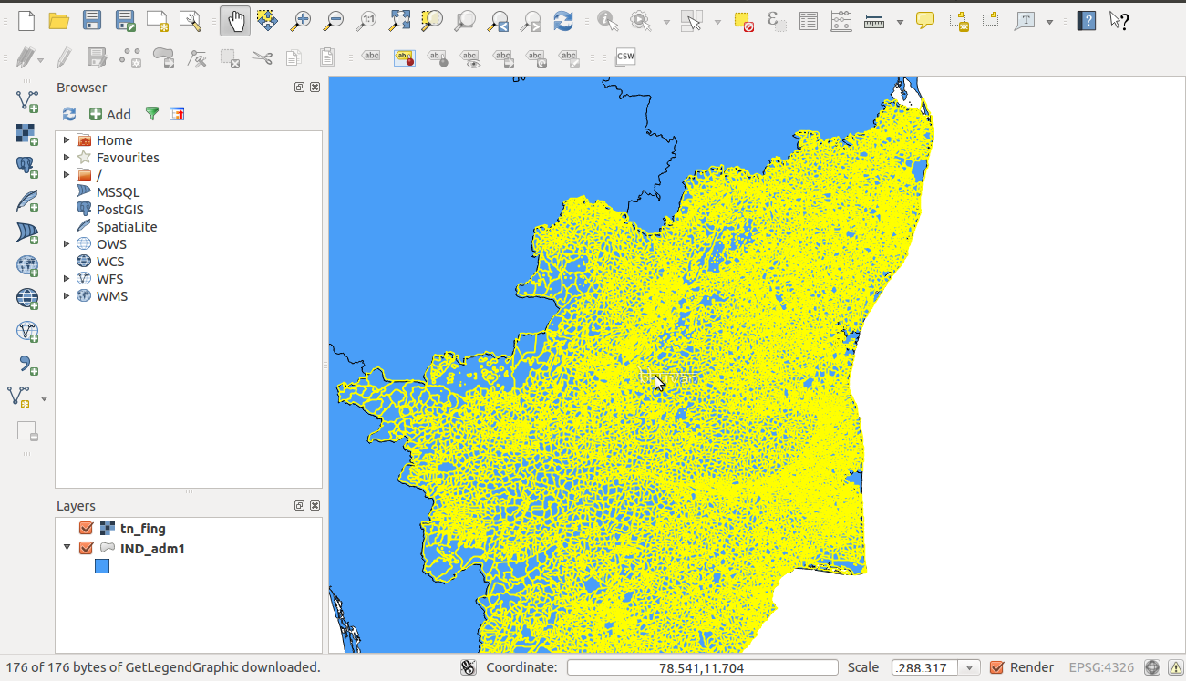The width and height of the screenshot is (1186, 681).
Task: Select the Pan Map hand tool
Action: tap(235, 20)
